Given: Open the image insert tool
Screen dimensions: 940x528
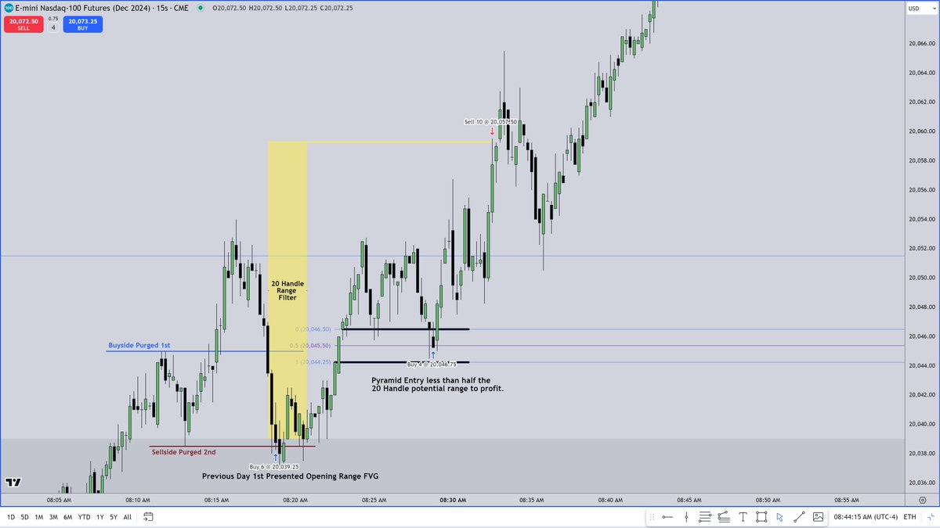Looking at the screenshot, I should [818, 516].
